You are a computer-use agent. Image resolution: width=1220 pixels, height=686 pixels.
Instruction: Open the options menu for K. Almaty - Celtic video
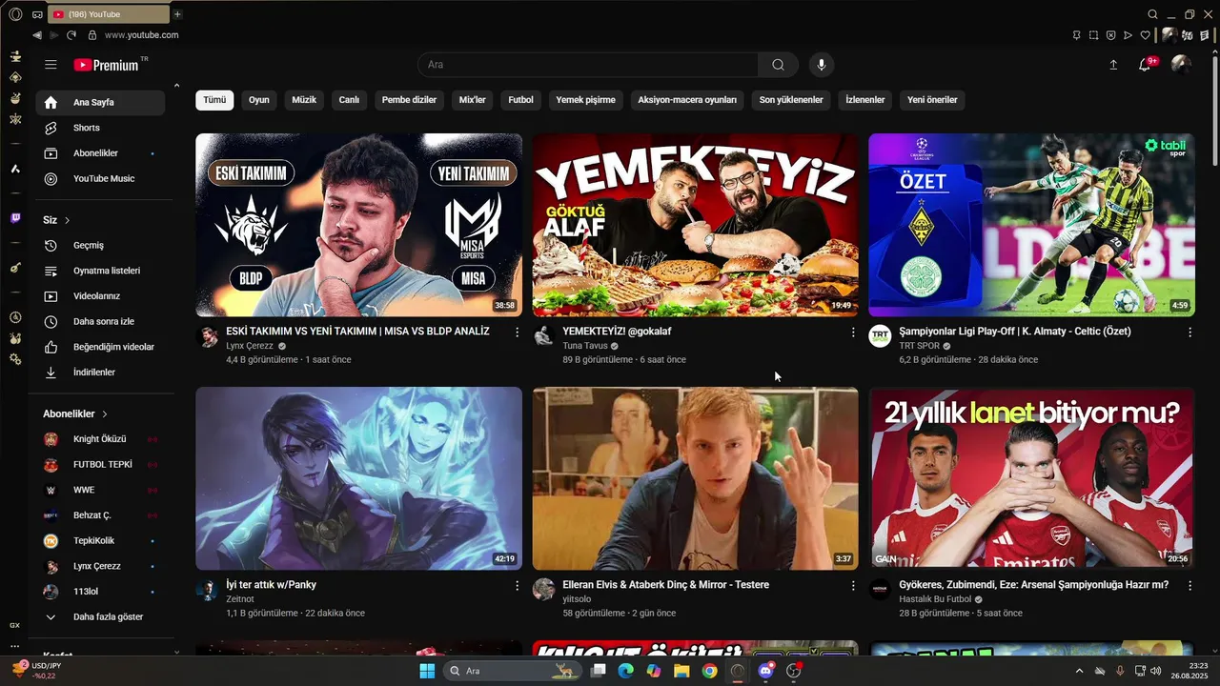pyautogui.click(x=1189, y=333)
